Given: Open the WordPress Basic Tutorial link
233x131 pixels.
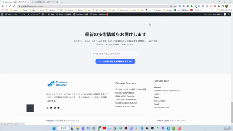Looking at the screenshot, I should pyautogui.click(x=126, y=103).
